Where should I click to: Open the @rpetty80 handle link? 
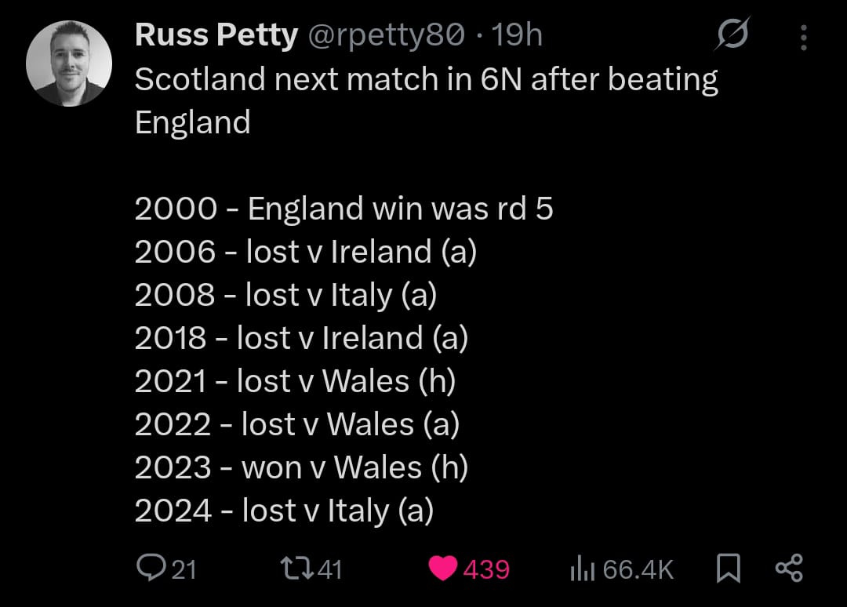click(384, 35)
